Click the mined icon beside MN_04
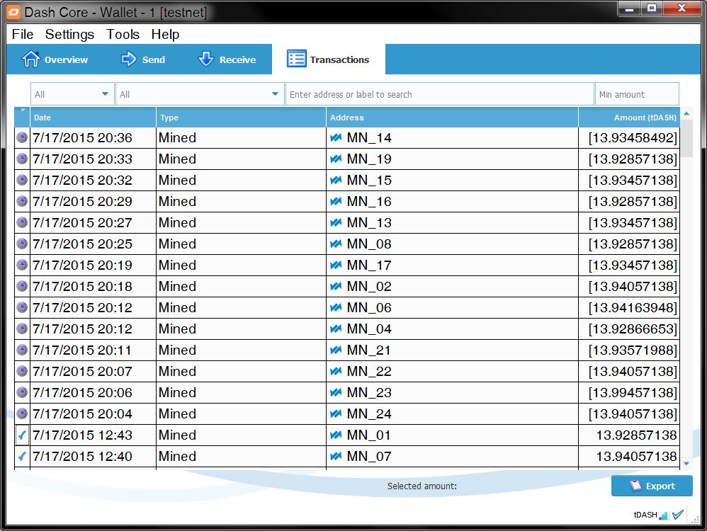The width and height of the screenshot is (707, 531). tap(336, 328)
